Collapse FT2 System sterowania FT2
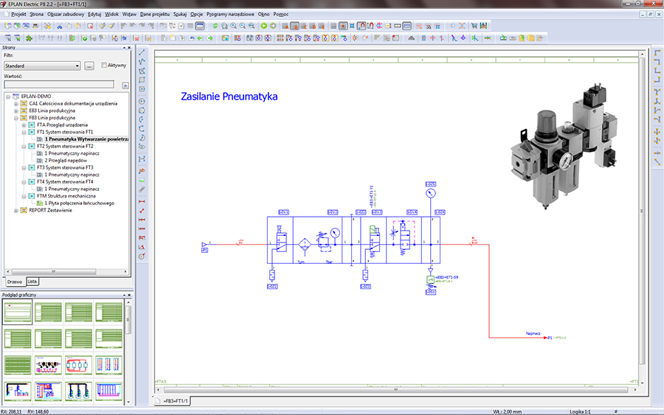The image size is (664, 415). click(24, 147)
